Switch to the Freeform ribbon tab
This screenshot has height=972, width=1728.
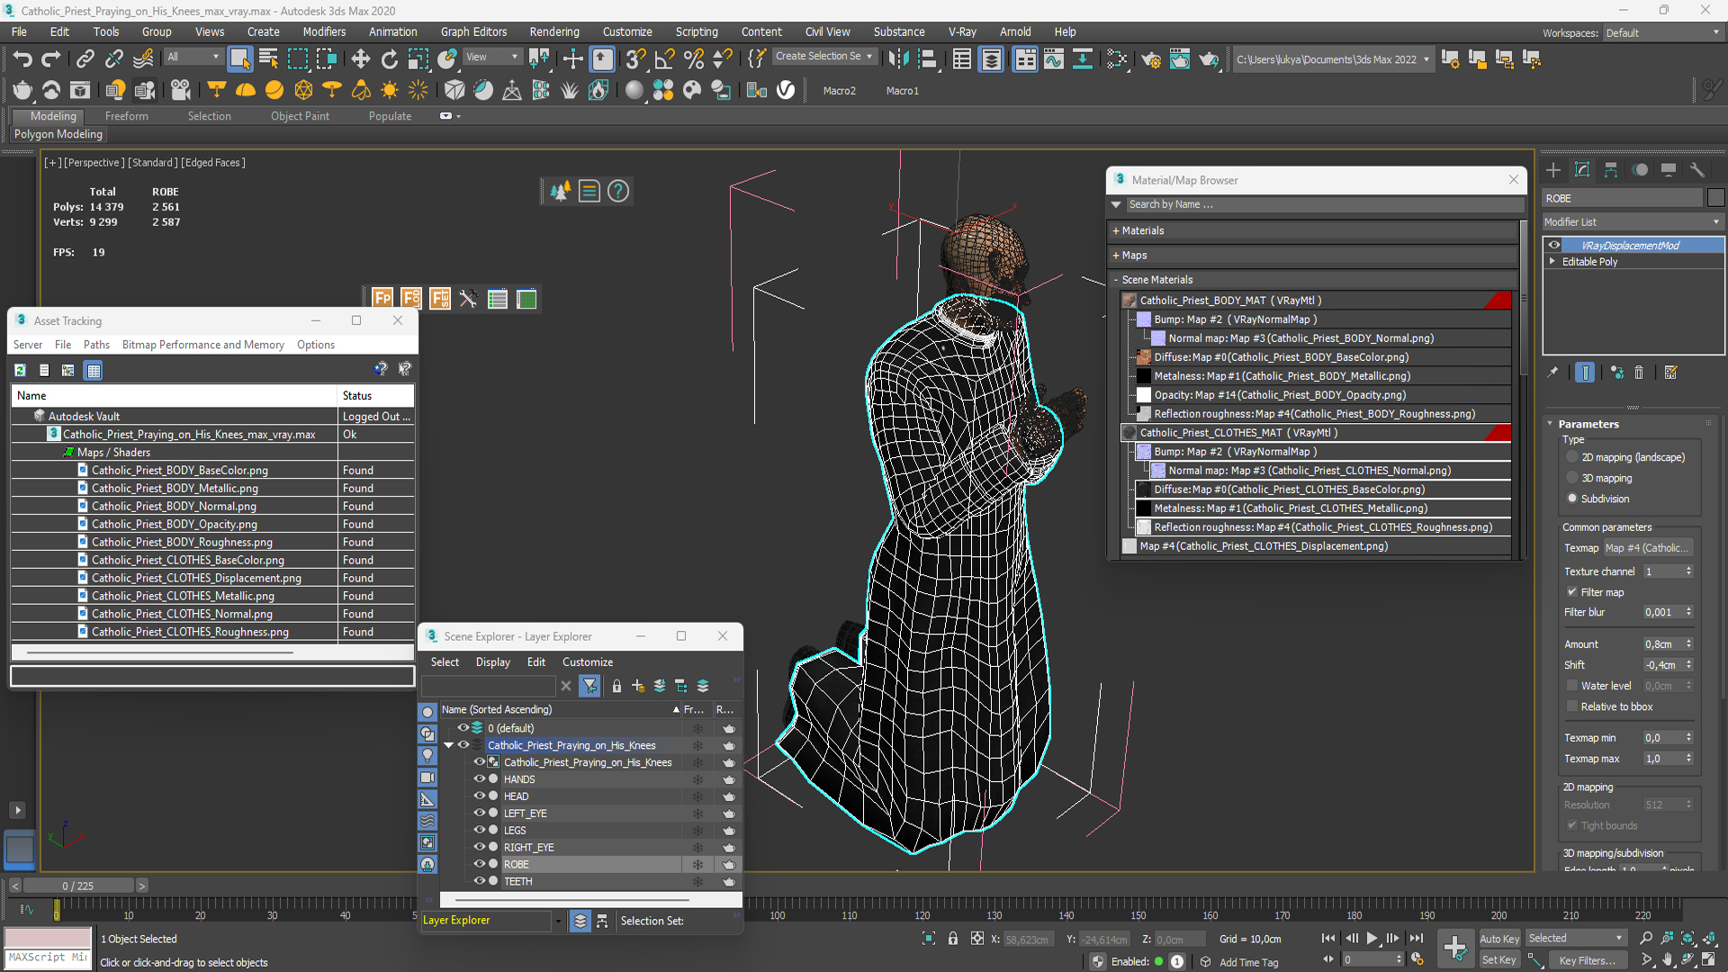click(x=126, y=116)
